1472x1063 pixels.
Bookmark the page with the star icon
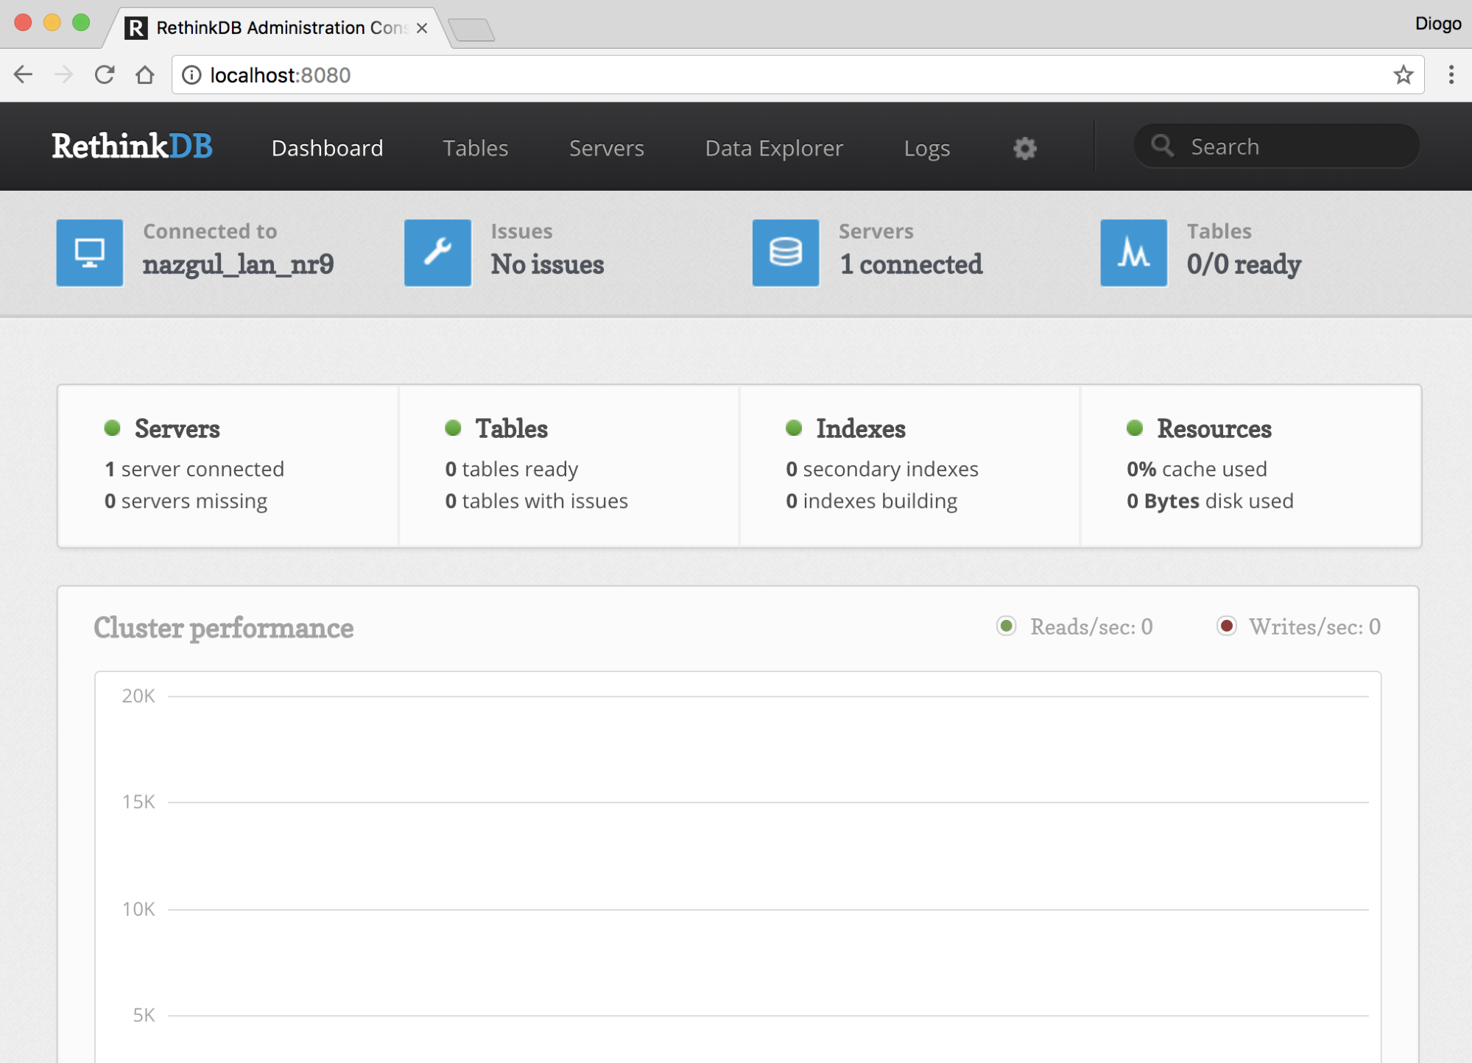[x=1403, y=75]
